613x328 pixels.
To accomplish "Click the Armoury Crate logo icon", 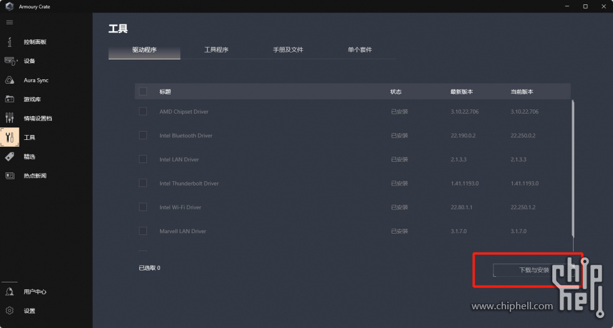I will 9,6.
